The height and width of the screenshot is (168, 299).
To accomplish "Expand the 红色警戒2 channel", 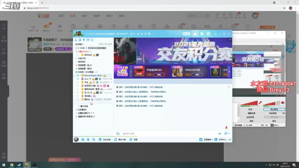I will pos(77,110).
